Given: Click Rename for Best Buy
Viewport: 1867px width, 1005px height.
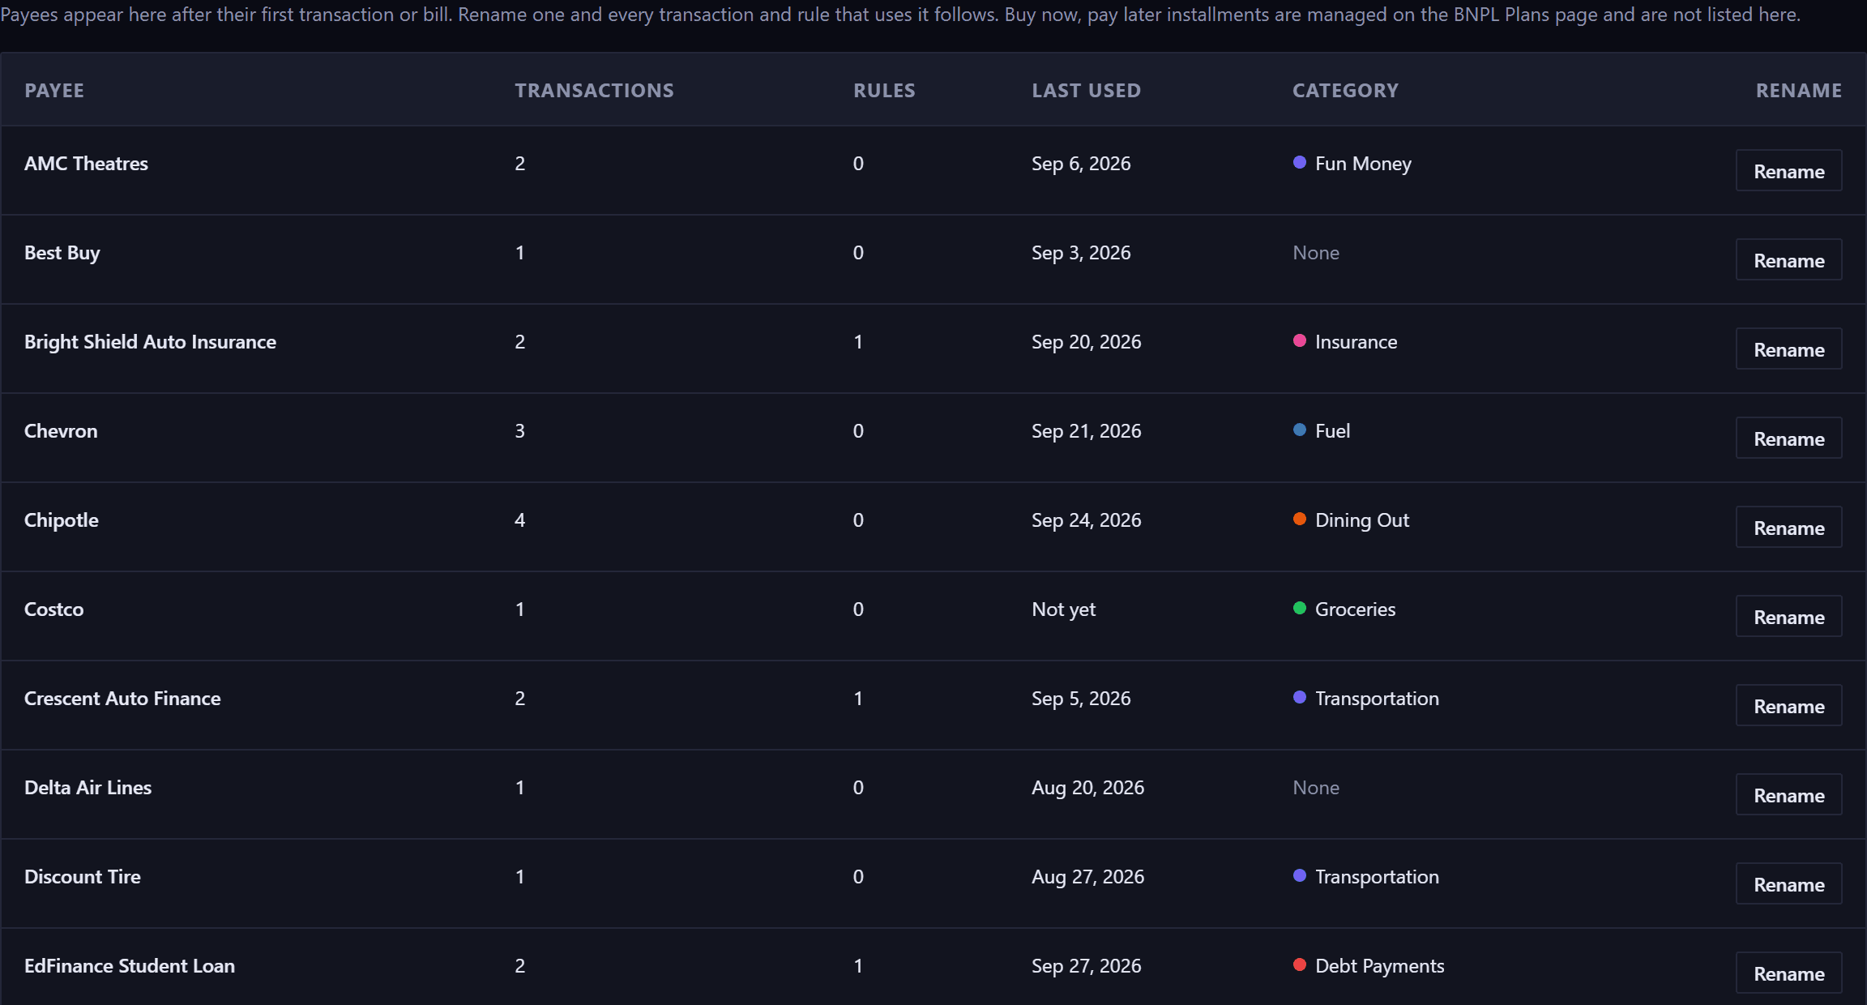Looking at the screenshot, I should [1788, 260].
